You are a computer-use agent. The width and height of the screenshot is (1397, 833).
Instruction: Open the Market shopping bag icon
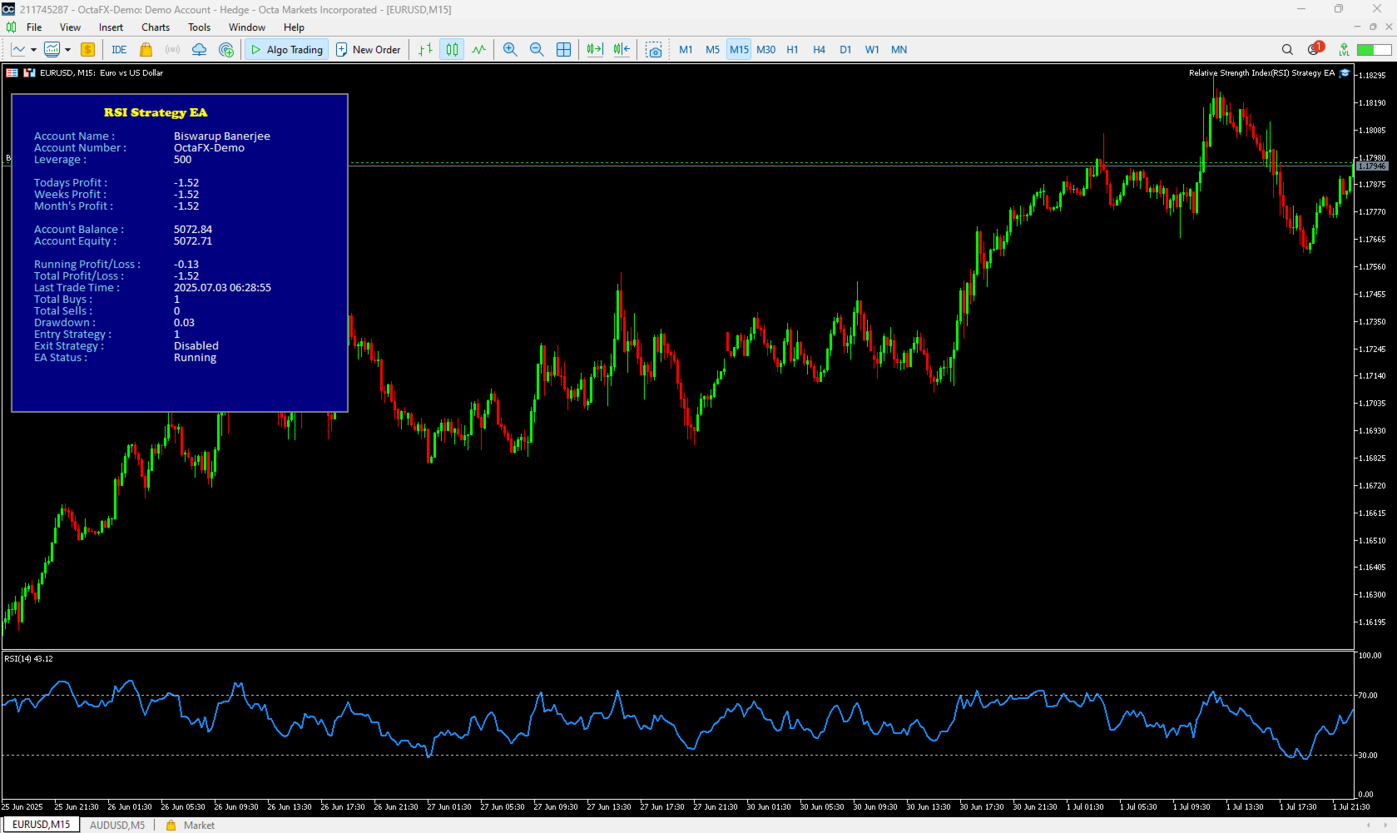pos(146,50)
